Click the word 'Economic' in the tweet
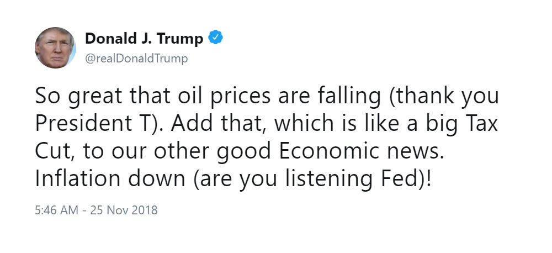This screenshot has height=253, width=552. click(332, 150)
